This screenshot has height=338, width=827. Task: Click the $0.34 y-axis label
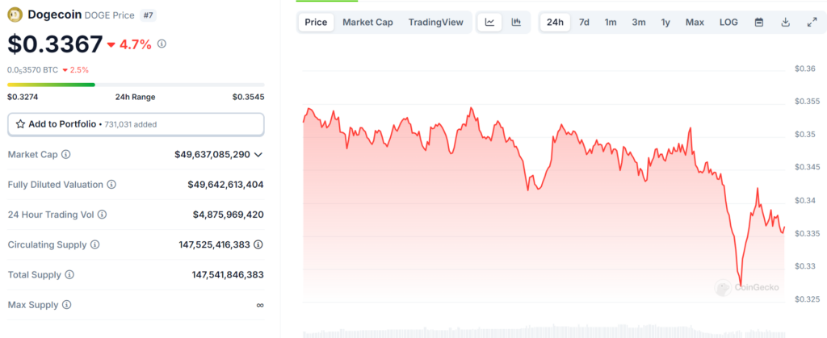pyautogui.click(x=804, y=200)
